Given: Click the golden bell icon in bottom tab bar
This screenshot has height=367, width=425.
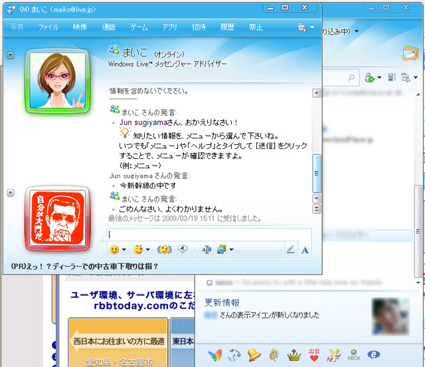Looking at the screenshot, I should (x=254, y=355).
